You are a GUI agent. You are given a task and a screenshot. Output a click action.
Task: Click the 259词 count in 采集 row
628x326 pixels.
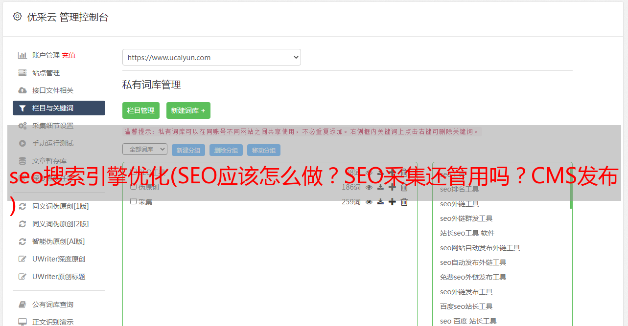click(351, 202)
